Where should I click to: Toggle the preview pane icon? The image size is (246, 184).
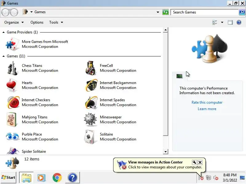point(230,22)
